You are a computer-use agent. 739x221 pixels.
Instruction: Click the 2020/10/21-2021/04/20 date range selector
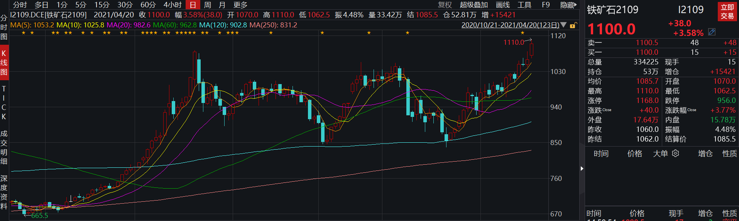tap(510, 25)
